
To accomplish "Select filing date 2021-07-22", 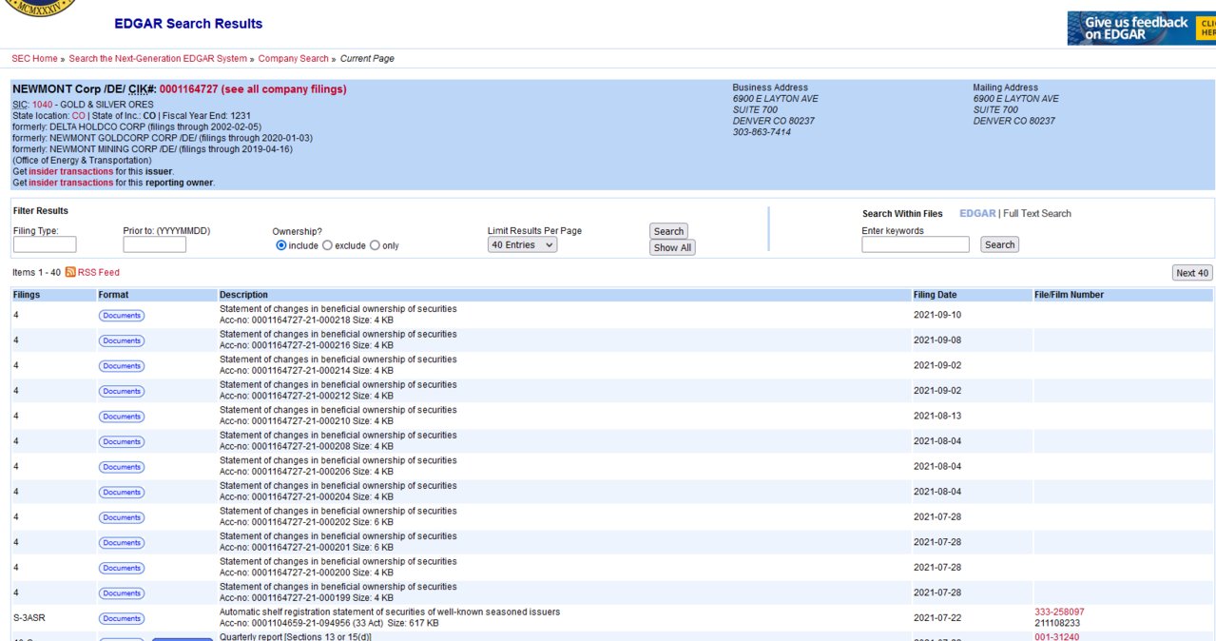I will click(936, 618).
